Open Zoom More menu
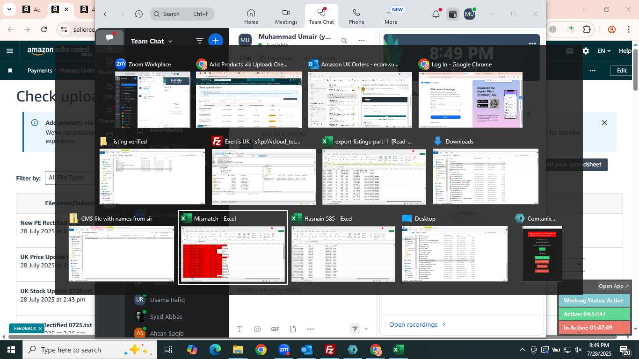Image resolution: width=639 pixels, height=359 pixels. point(391,16)
